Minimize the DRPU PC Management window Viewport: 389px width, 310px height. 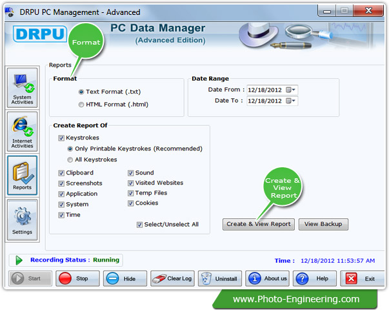pyautogui.click(x=327, y=11)
